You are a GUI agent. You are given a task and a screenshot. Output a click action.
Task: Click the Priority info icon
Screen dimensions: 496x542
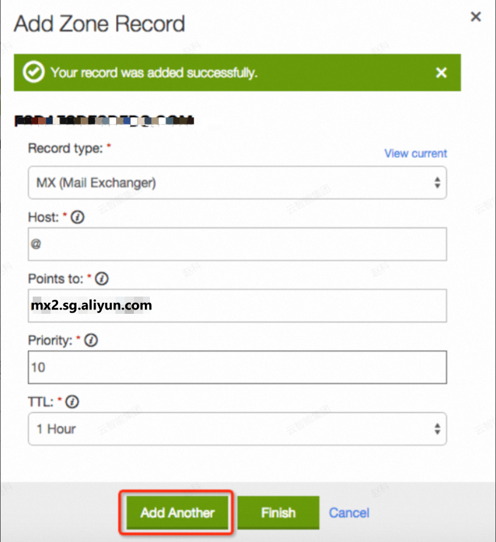coord(91,340)
